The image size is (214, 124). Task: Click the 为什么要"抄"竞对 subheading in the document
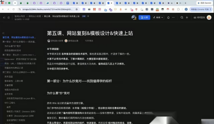pyautogui.click(x=58, y=93)
